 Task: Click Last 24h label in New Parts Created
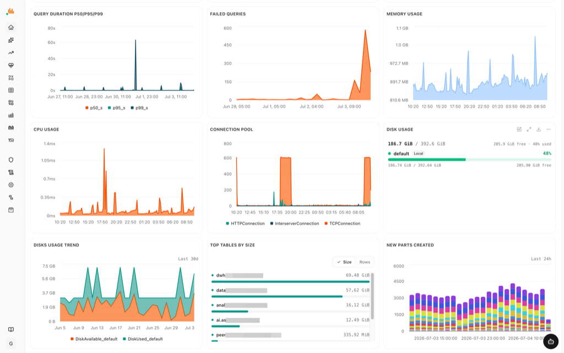click(541, 259)
